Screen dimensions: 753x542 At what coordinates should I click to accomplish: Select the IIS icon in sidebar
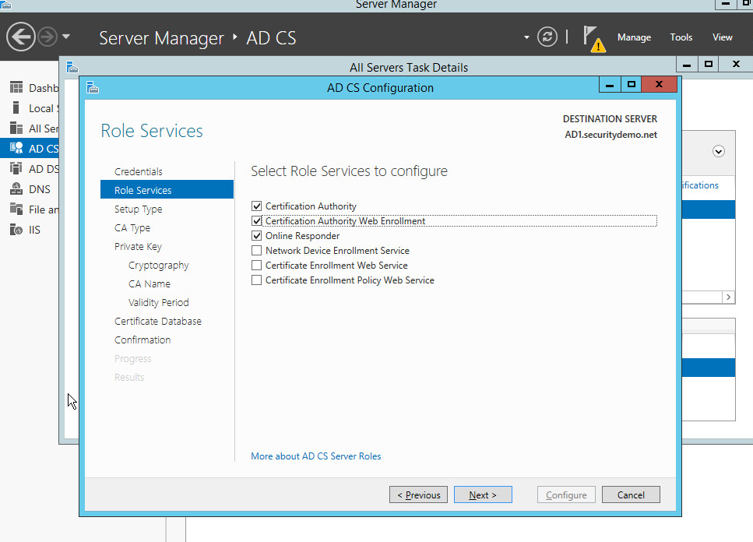pyautogui.click(x=16, y=230)
